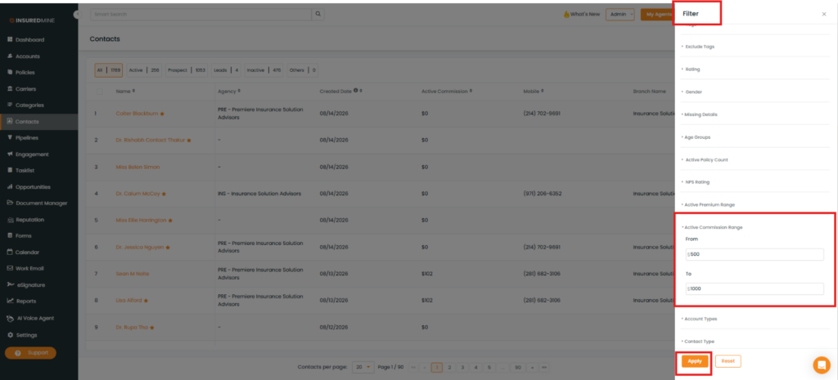Image resolution: width=838 pixels, height=380 pixels.
Task: Sort contacts by the Name column
Action: tap(133, 92)
